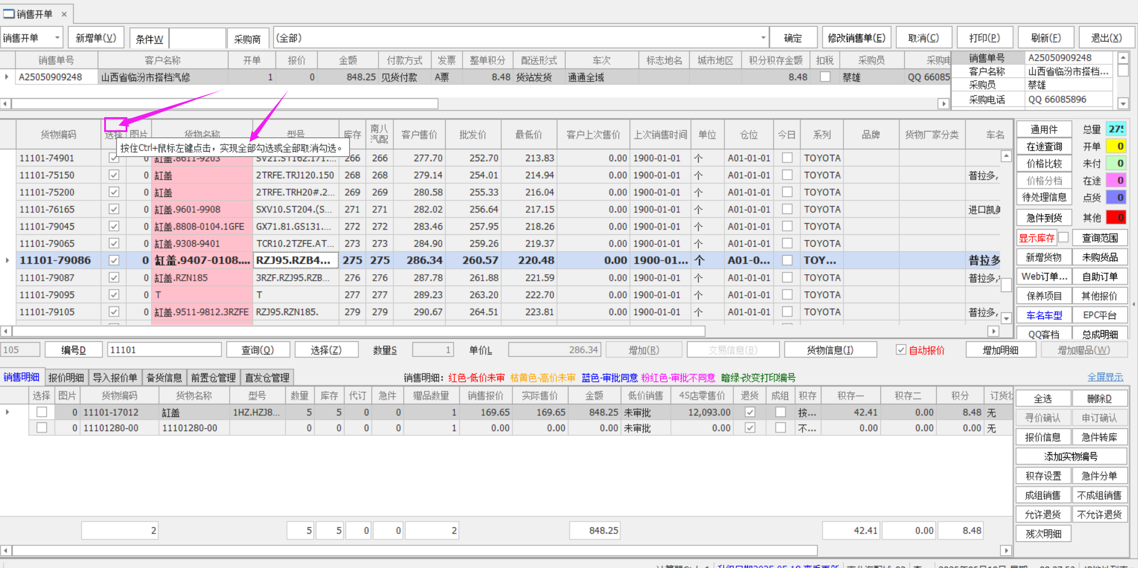
Task: Click the 查询(Q) button
Action: click(257, 350)
